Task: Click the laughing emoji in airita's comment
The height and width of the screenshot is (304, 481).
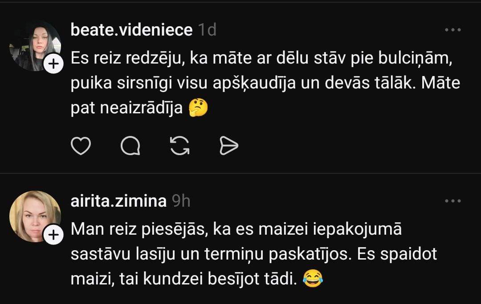Action: pyautogui.click(x=312, y=279)
